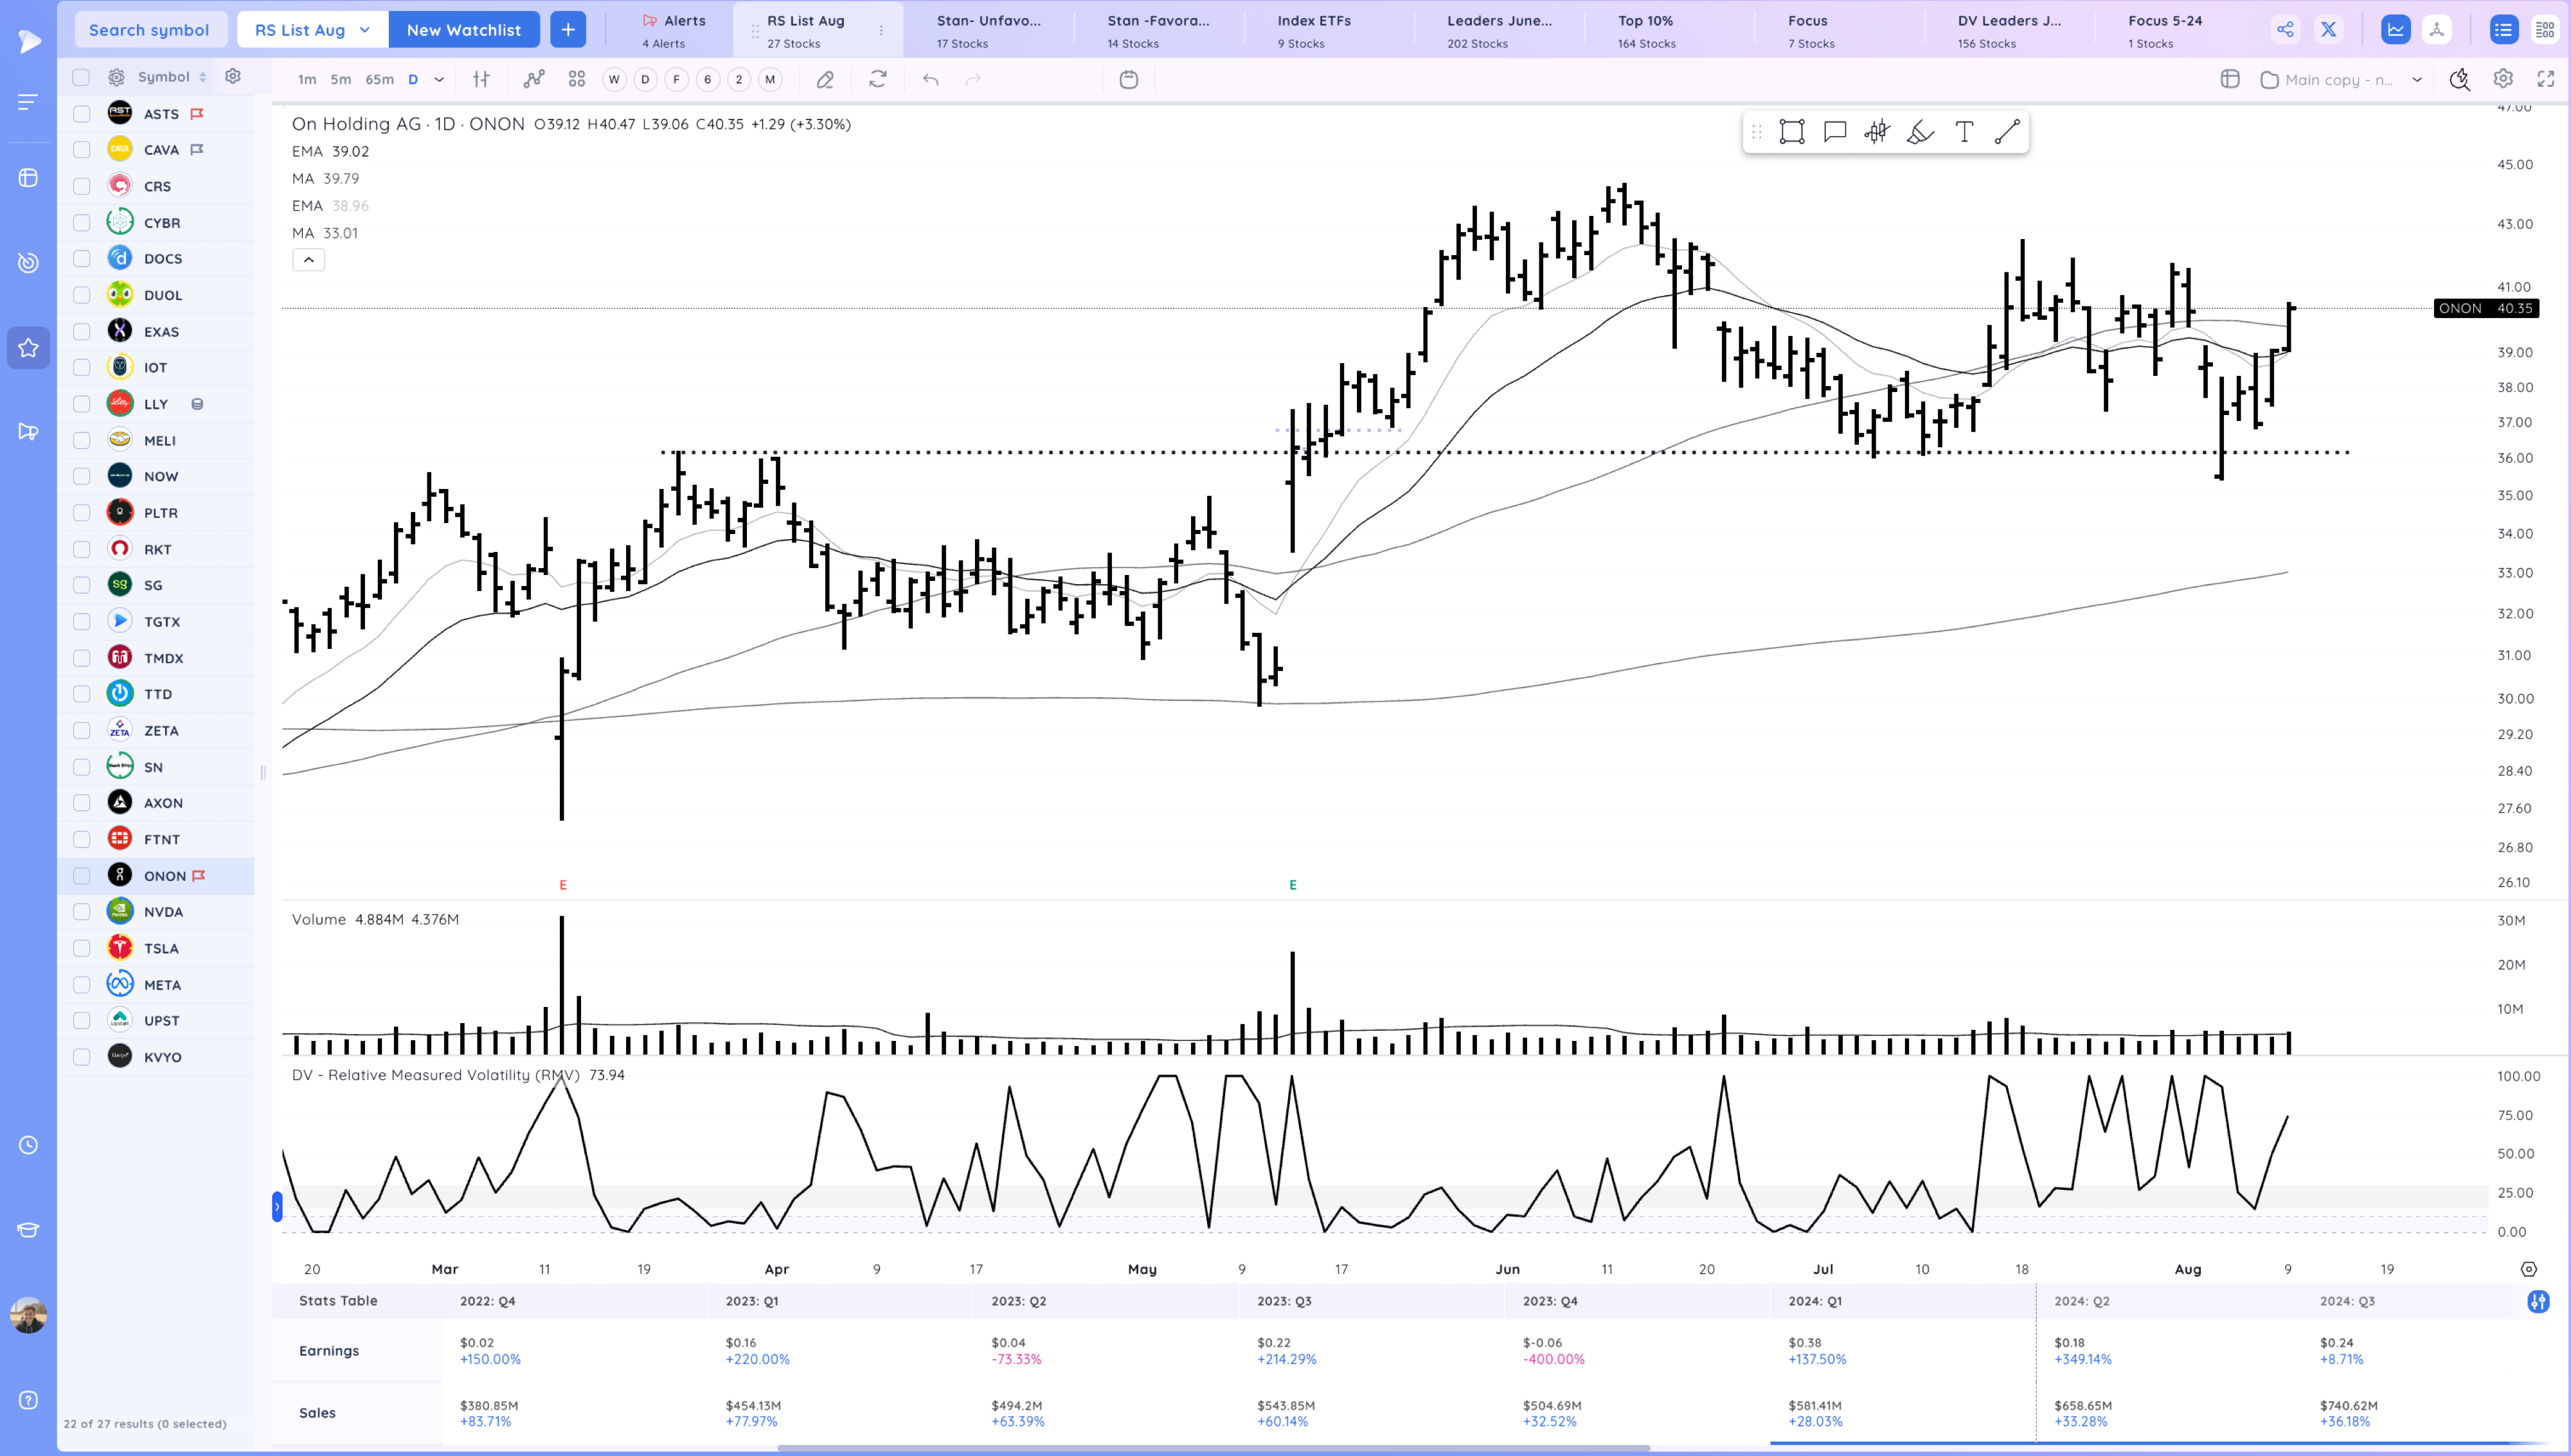Open the indicators menu icon

(x=534, y=79)
